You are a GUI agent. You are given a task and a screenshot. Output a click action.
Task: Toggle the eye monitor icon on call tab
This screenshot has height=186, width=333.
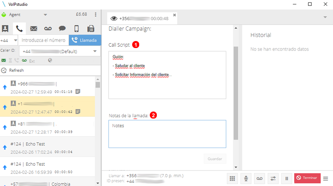[x=114, y=19]
